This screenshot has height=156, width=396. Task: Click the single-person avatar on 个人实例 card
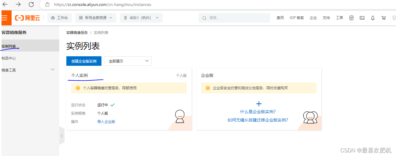[180, 116]
